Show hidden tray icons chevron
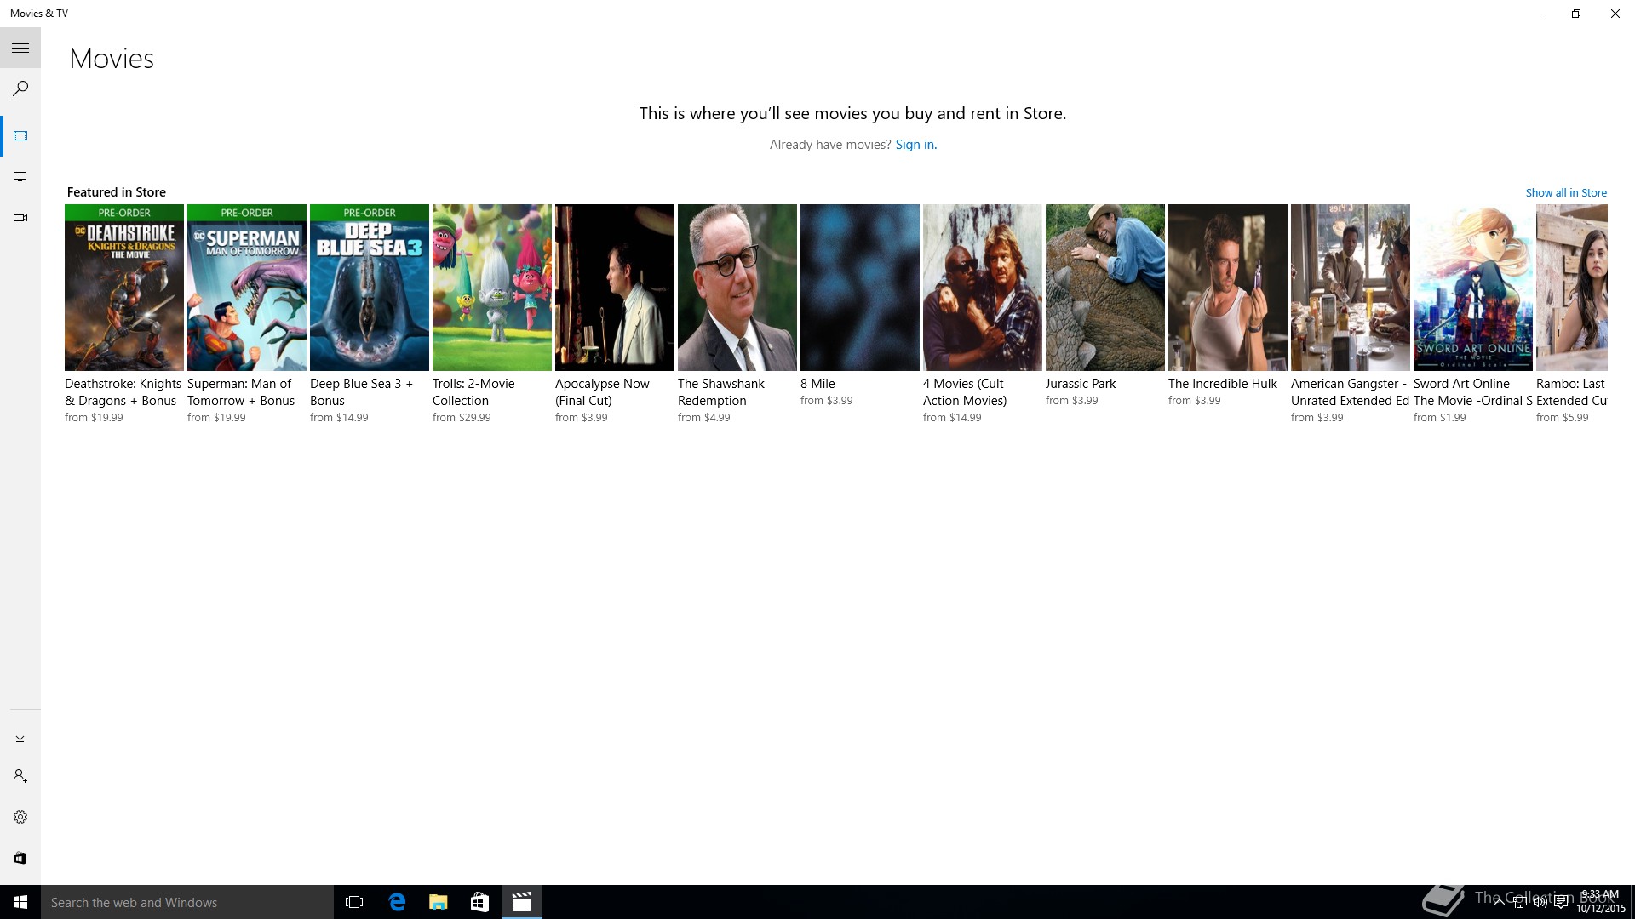This screenshot has height=919, width=1635. tap(1500, 903)
